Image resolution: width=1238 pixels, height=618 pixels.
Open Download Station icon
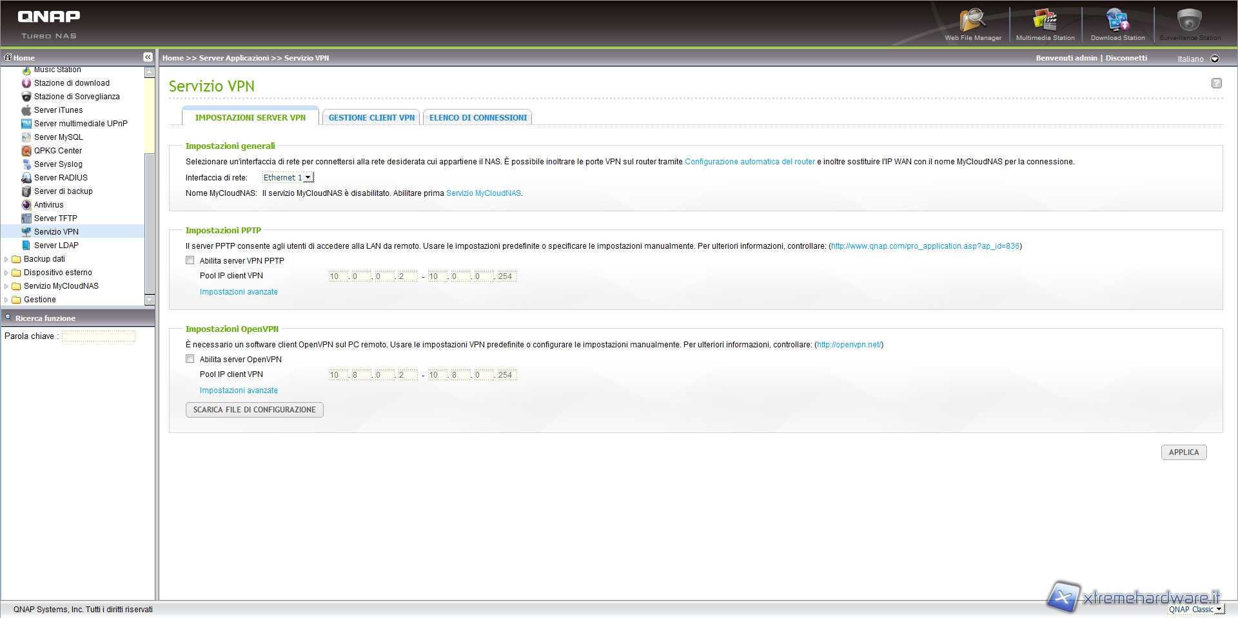[x=1117, y=23]
